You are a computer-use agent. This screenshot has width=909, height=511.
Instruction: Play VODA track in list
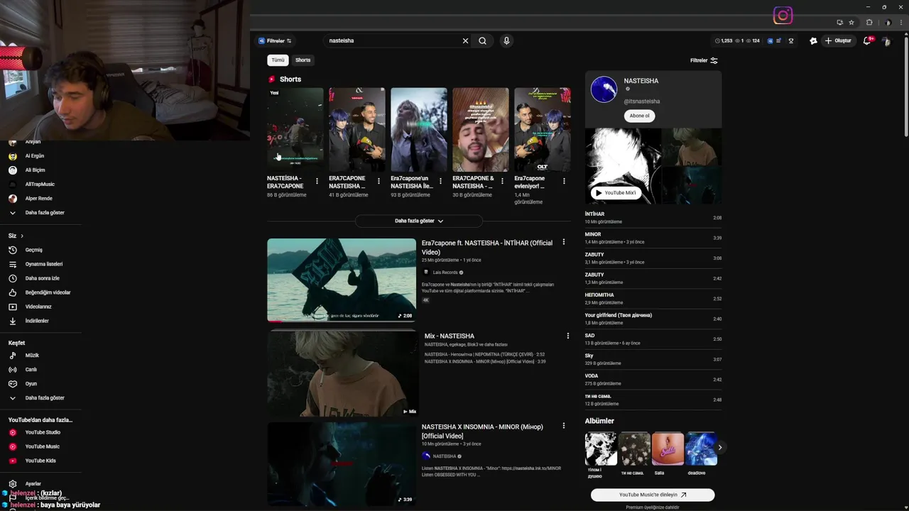click(653, 380)
